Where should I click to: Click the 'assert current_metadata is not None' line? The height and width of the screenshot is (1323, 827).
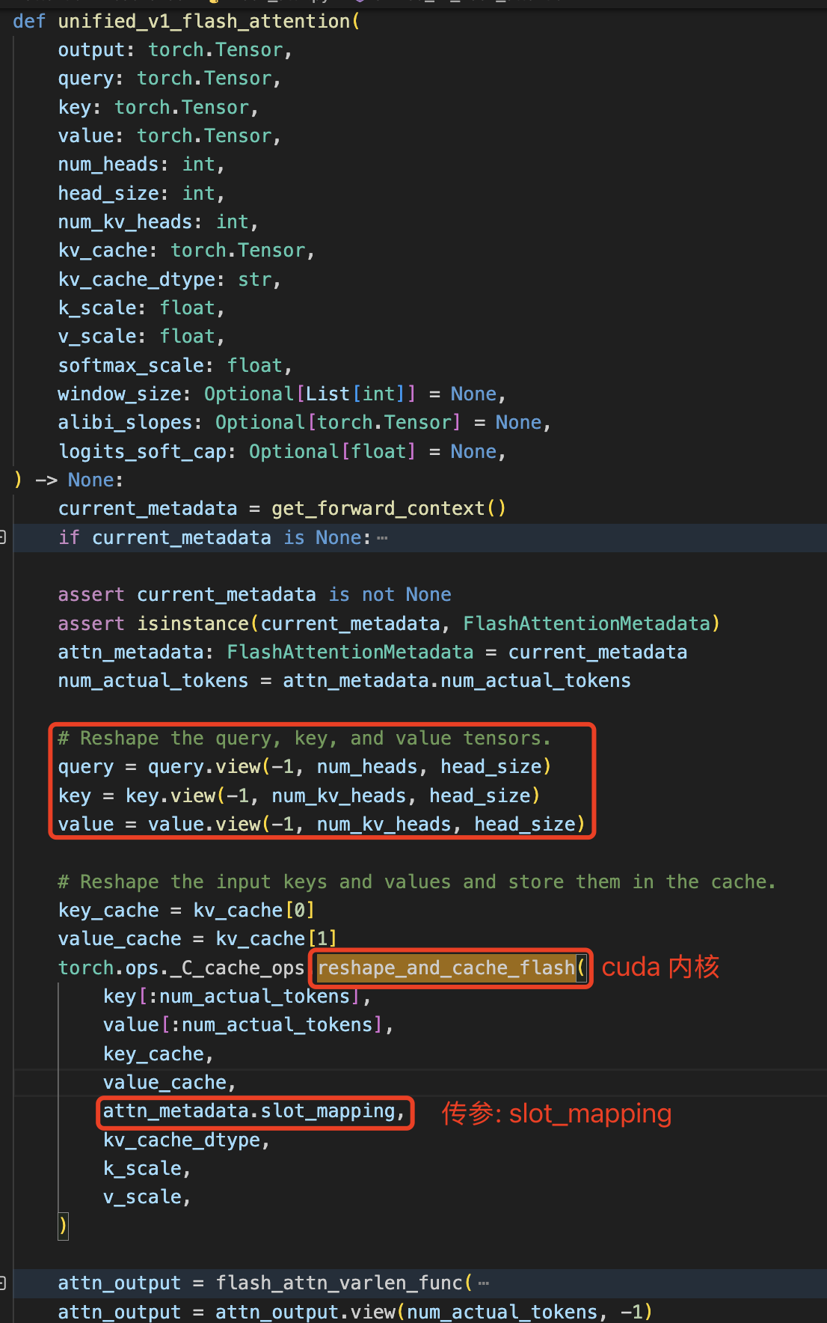(x=255, y=595)
